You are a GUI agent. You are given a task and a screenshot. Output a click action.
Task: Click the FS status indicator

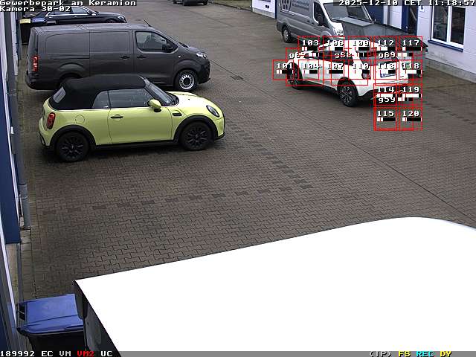(x=404, y=353)
